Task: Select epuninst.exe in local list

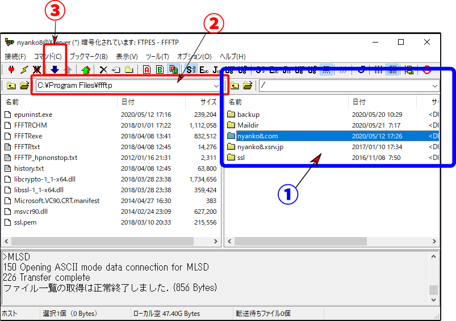Action: (x=111, y=115)
